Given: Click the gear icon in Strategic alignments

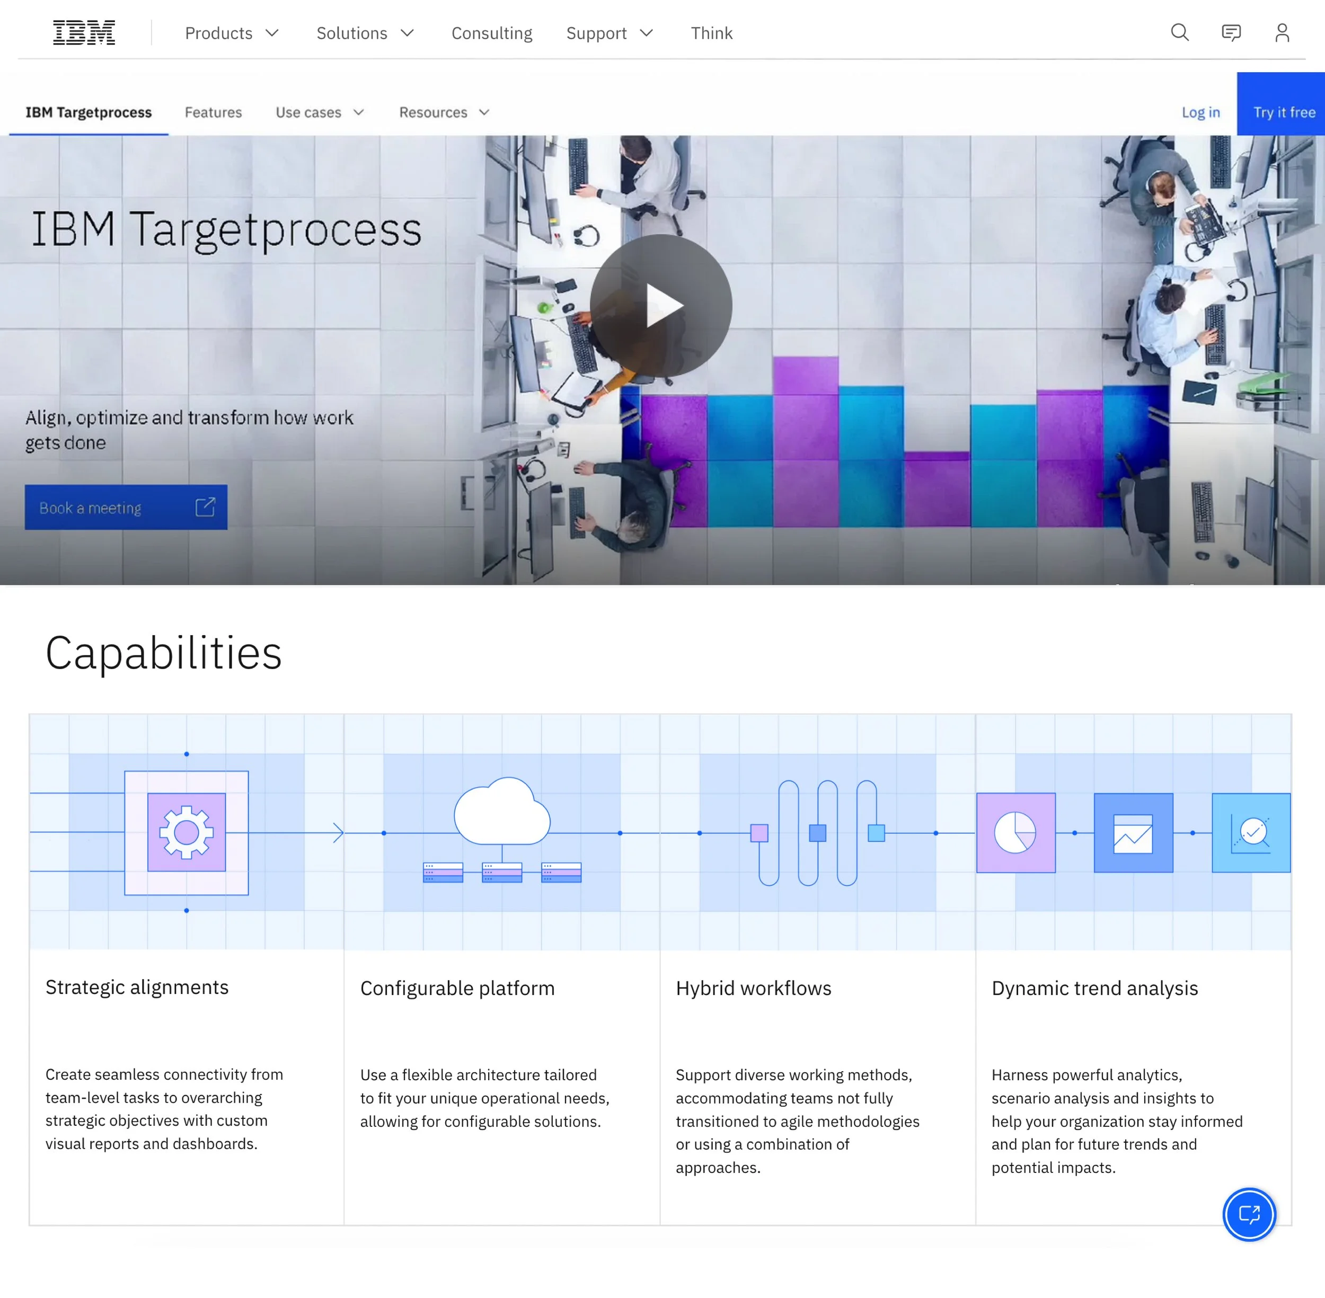Looking at the screenshot, I should pos(186,832).
